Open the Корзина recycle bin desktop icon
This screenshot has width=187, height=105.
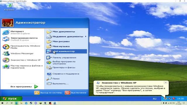click(x=9, y=7)
